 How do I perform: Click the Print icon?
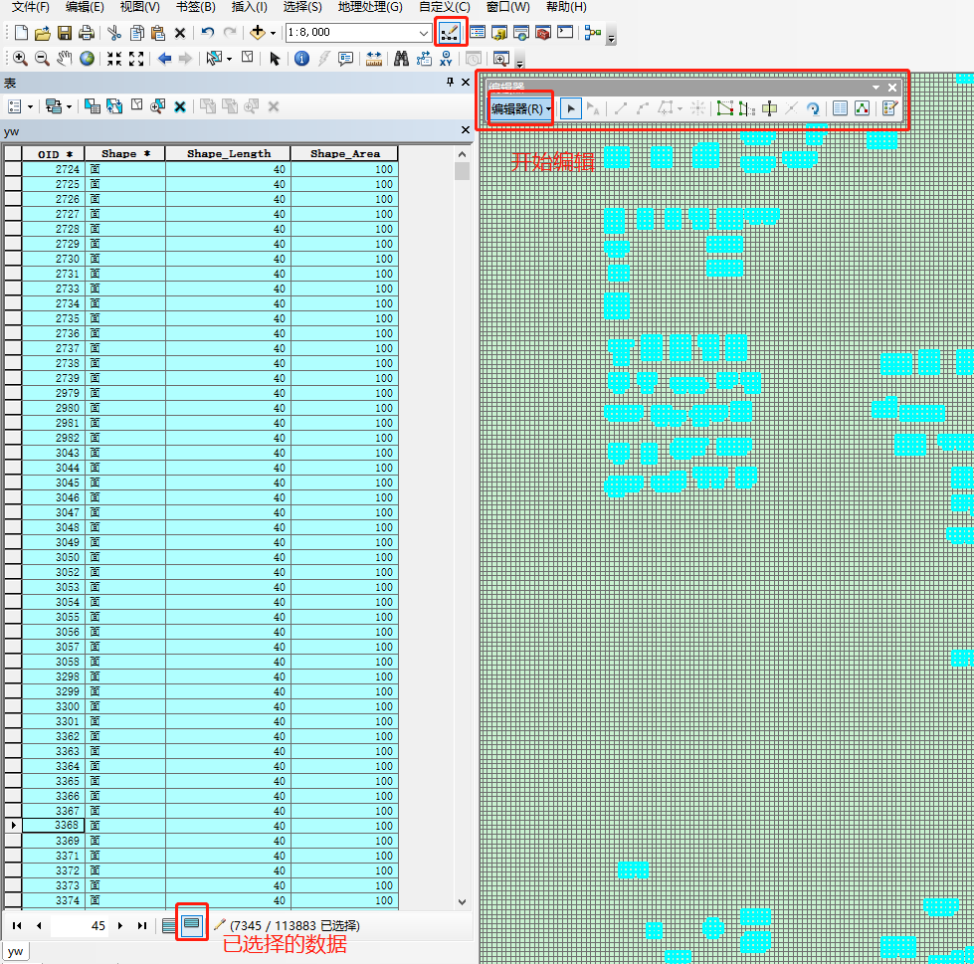[x=87, y=32]
